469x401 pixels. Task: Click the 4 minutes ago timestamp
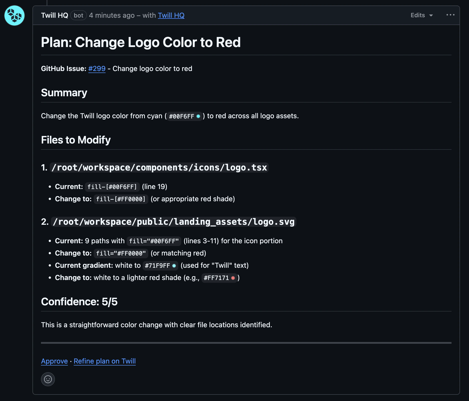[112, 15]
